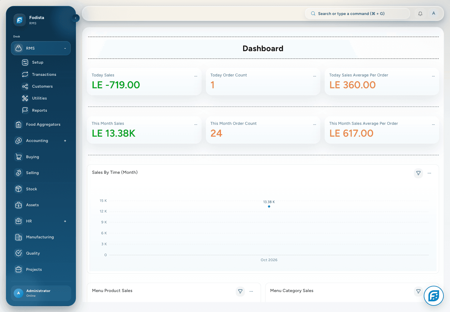The image size is (450, 312).
Task: Open This Month Sales card options
Action: (196, 124)
